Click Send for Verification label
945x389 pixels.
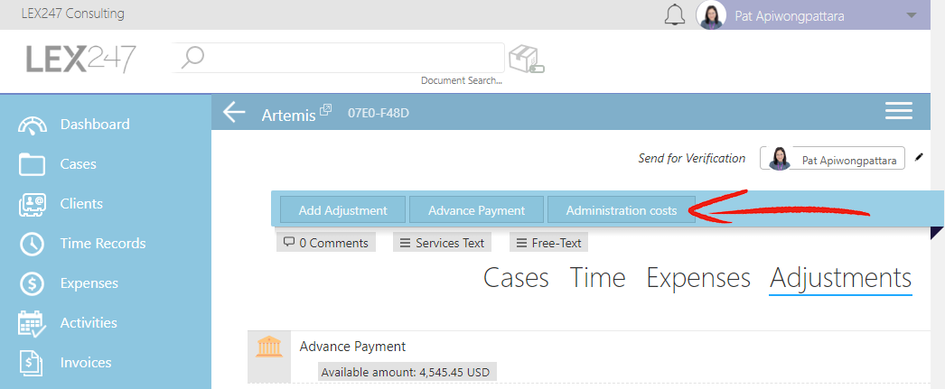692,158
